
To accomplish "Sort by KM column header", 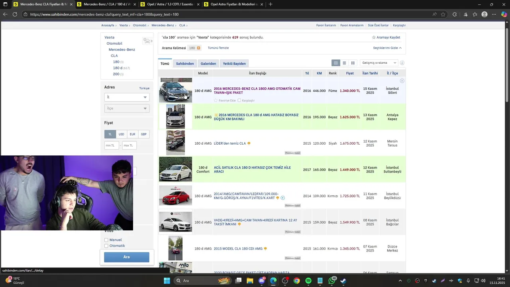I will coord(319,73).
